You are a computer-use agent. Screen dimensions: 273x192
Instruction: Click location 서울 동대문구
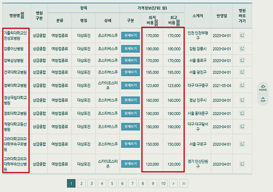tap(198, 113)
